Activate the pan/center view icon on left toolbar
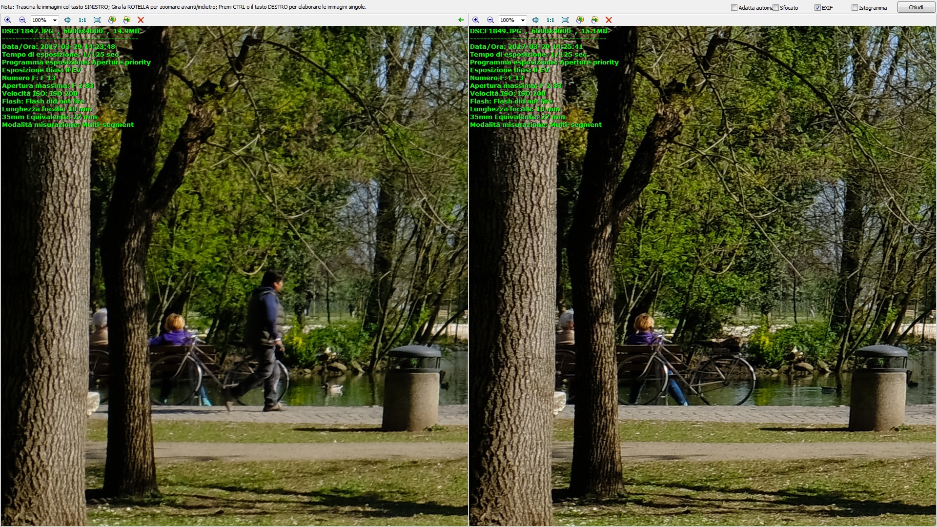Viewport: 937px width, 527px height. pyautogui.click(x=68, y=20)
